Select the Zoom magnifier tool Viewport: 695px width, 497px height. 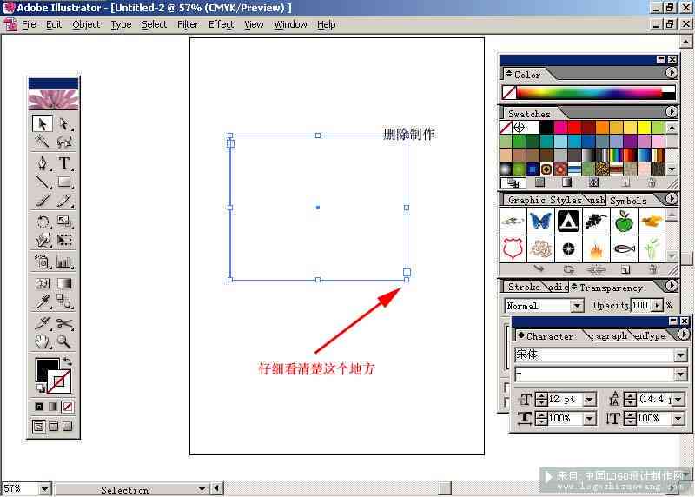pyautogui.click(x=63, y=341)
